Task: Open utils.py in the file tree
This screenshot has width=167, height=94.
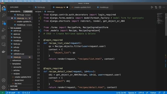Action: (x=16, y=50)
